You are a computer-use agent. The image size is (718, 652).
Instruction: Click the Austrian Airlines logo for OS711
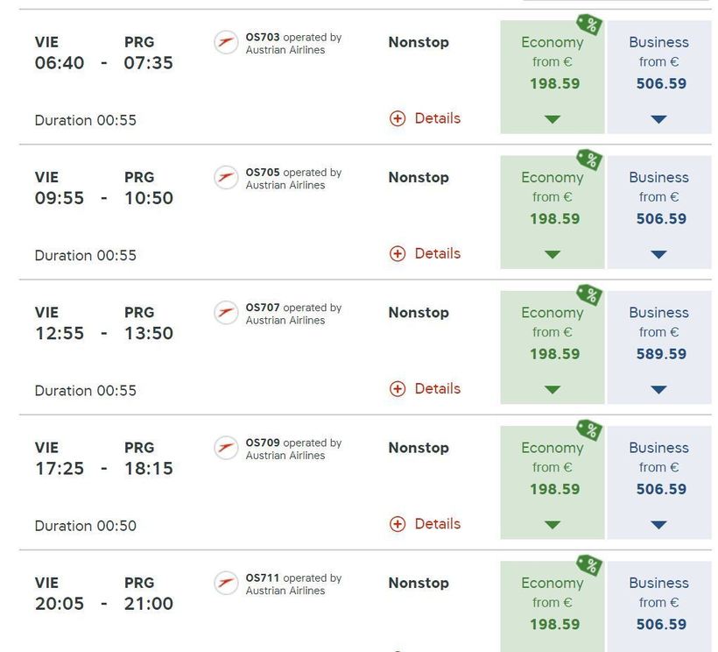(x=226, y=583)
